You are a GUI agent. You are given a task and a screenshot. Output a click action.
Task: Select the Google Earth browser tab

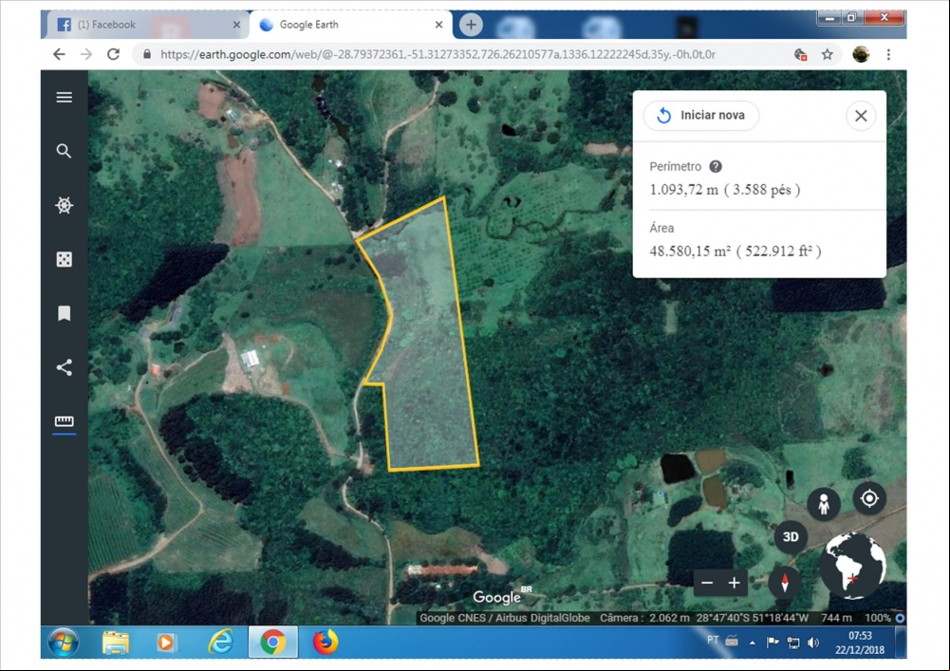click(x=351, y=25)
